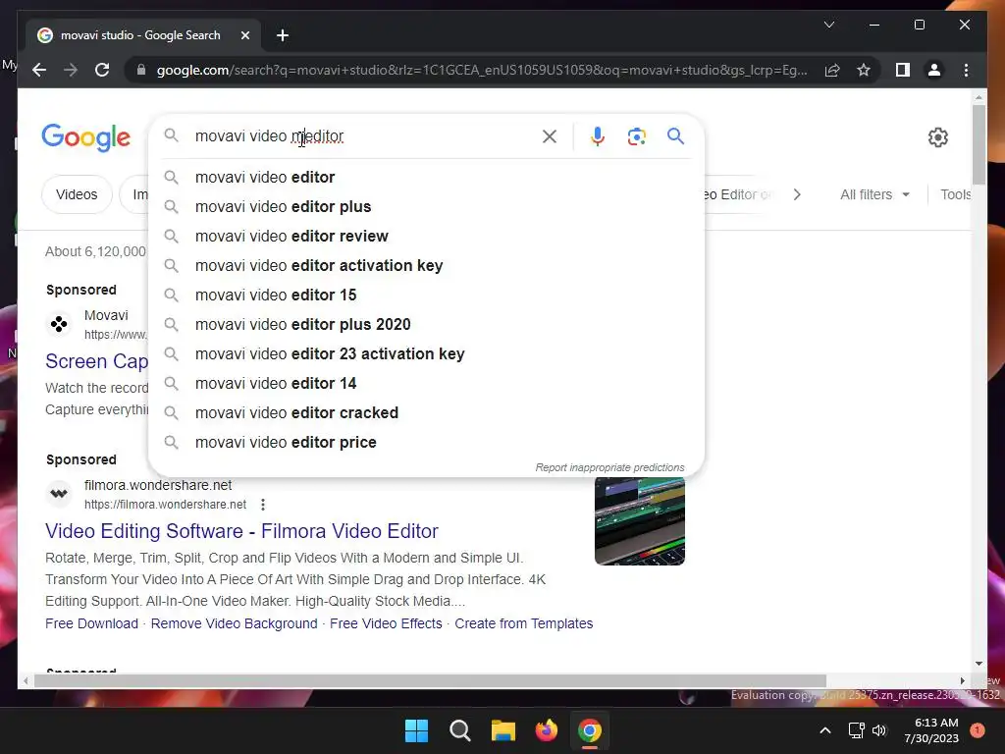The width and height of the screenshot is (1005, 754).
Task: Open clock and date 6:13 AM
Action: (x=931, y=730)
